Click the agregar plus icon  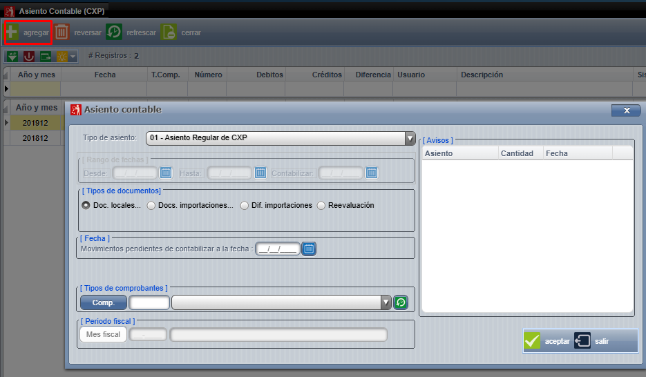pos(12,32)
